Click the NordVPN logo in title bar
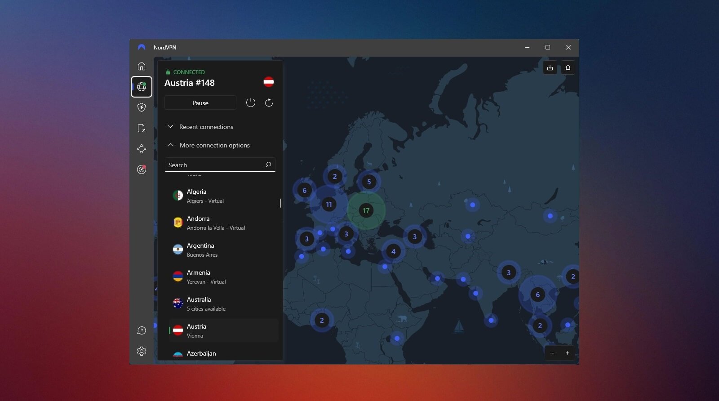This screenshot has width=719, height=401. click(x=142, y=47)
